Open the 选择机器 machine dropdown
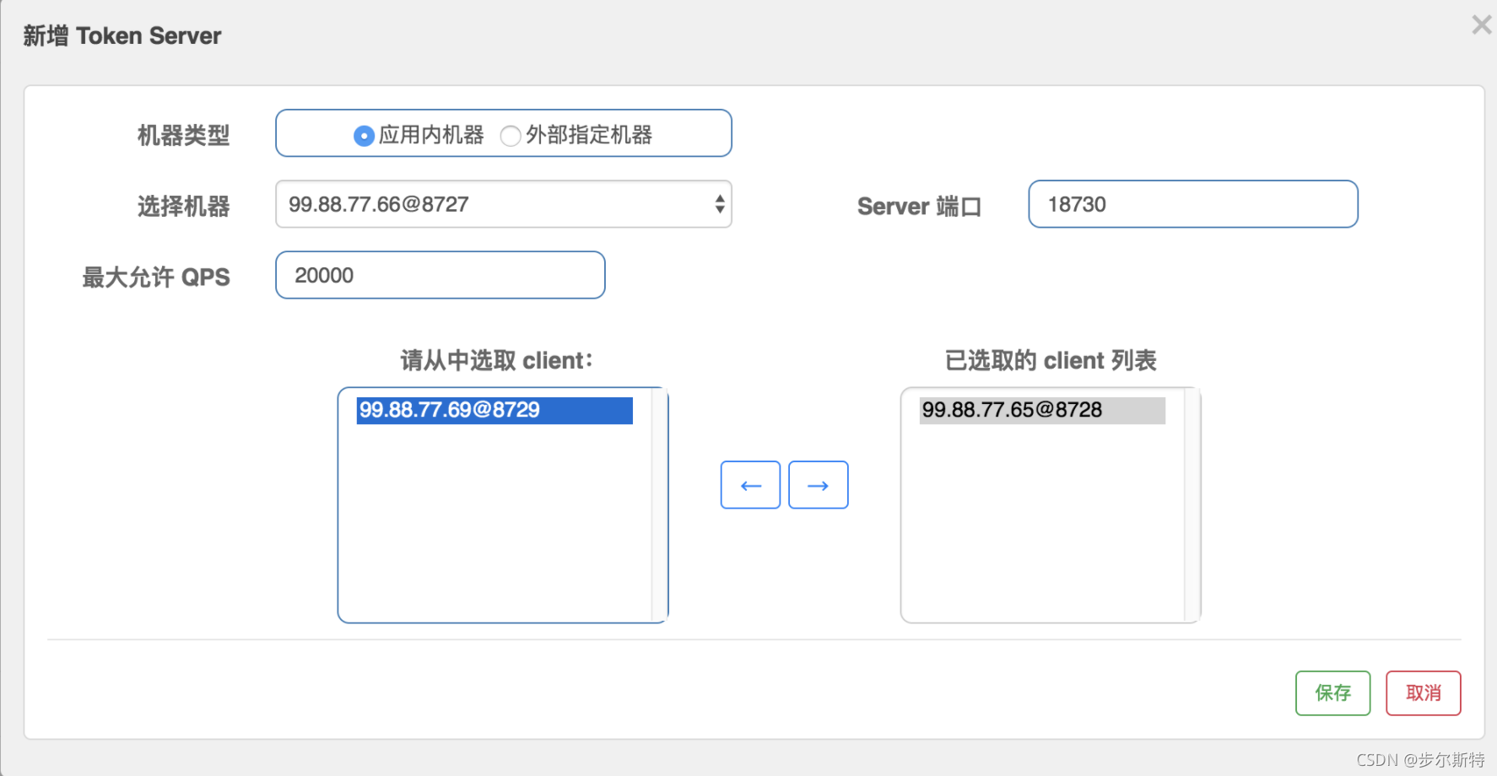Viewport: 1497px width, 776px height. (502, 204)
